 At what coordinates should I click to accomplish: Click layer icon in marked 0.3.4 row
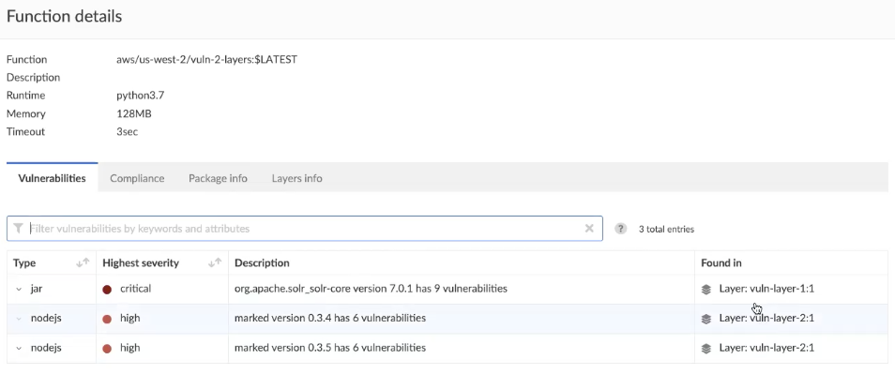pyautogui.click(x=706, y=319)
